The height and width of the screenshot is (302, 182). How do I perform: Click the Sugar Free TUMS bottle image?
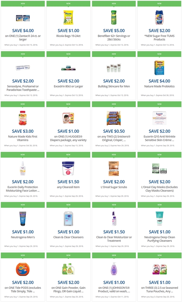159,18
